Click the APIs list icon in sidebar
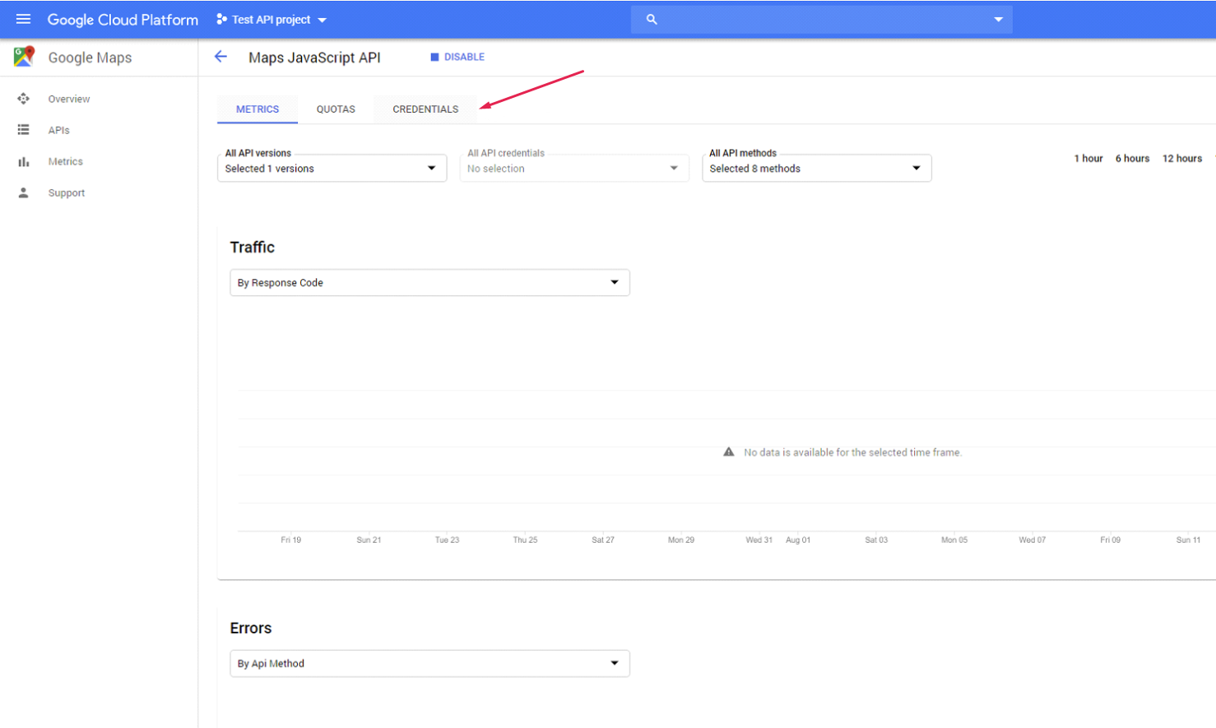Viewport: 1216px width, 728px height. (24, 130)
